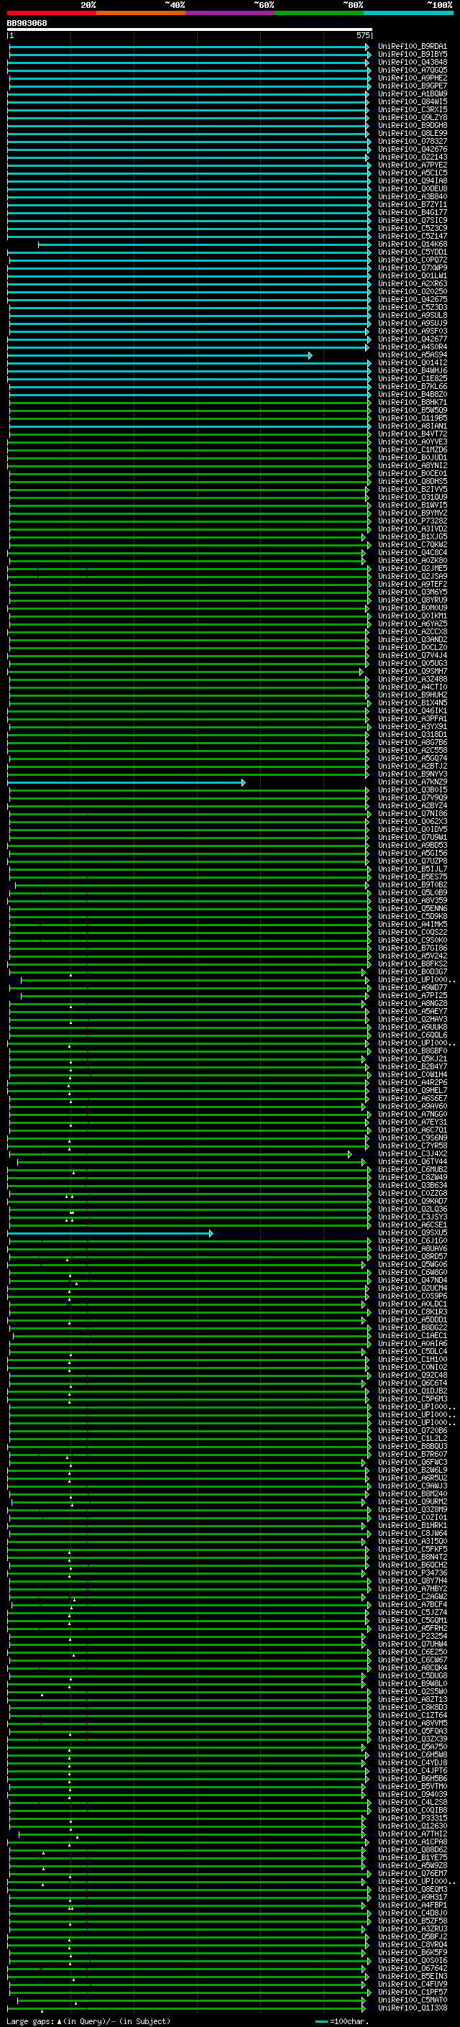Click the short cyan bar of UniRef100_A5AS94
Screen dimensions: 460x2027
click(x=160, y=356)
